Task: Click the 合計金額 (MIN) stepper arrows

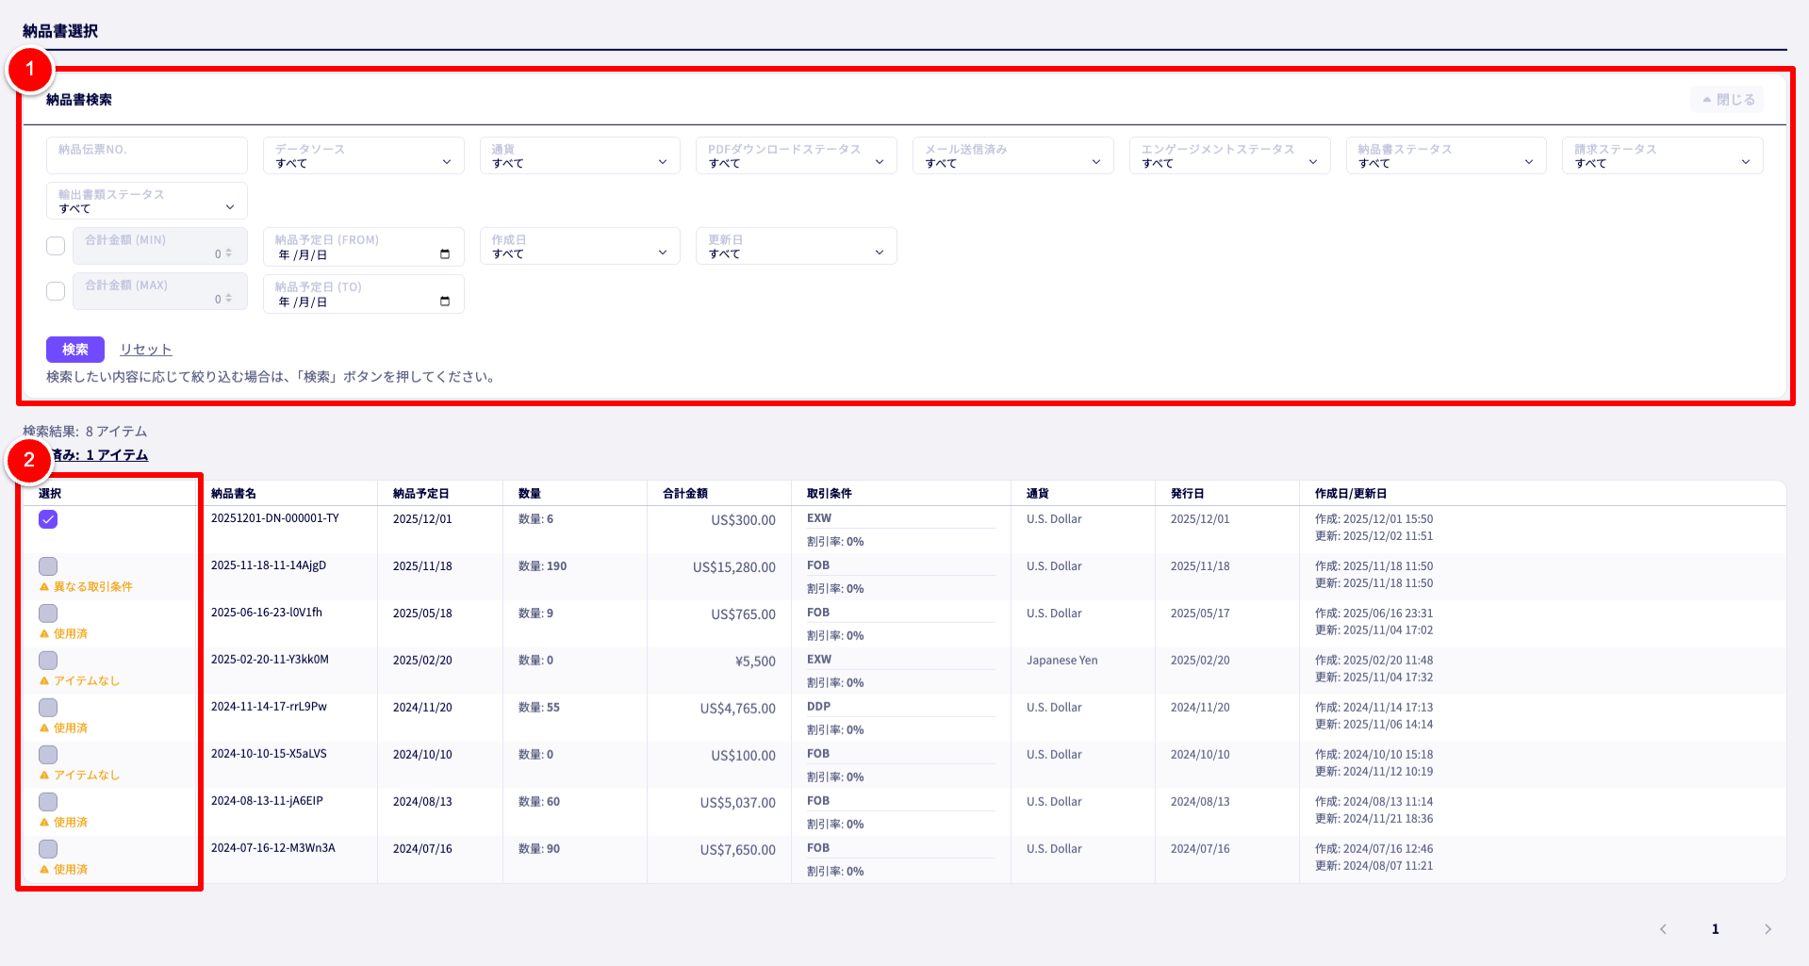Action: click(x=228, y=253)
